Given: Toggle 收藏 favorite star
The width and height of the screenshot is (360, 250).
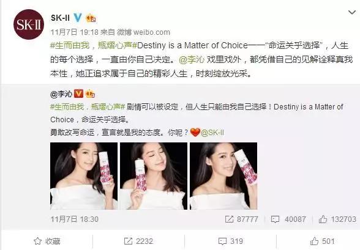Looking at the screenshot, I should pyautogui.click(x=47, y=241).
